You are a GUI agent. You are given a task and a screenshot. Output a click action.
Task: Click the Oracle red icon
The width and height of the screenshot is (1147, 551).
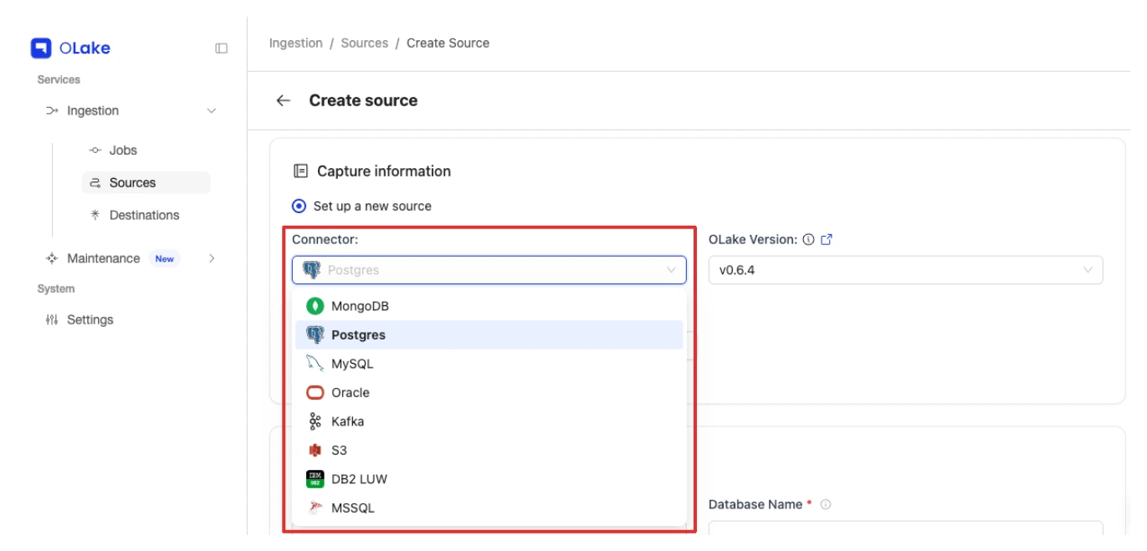315,392
